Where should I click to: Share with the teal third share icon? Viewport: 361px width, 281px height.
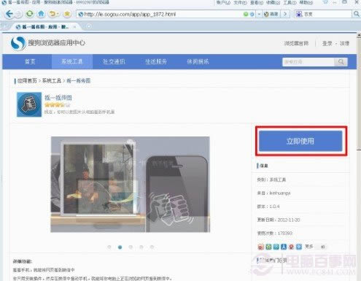tap(276, 247)
